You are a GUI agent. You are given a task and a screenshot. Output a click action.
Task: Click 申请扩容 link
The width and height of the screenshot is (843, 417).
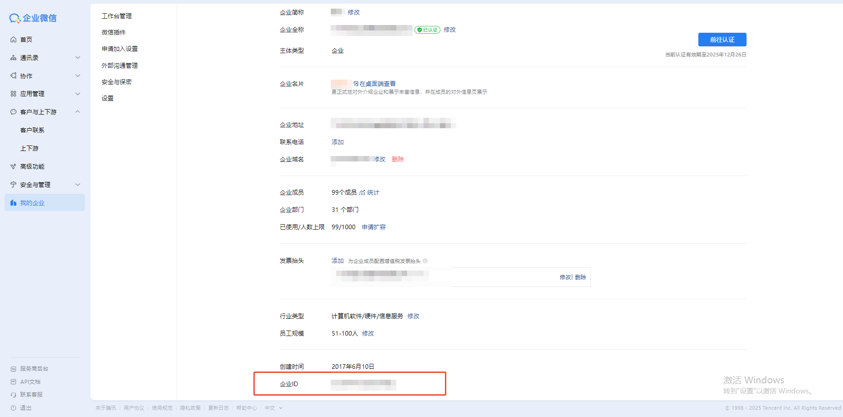pos(374,227)
